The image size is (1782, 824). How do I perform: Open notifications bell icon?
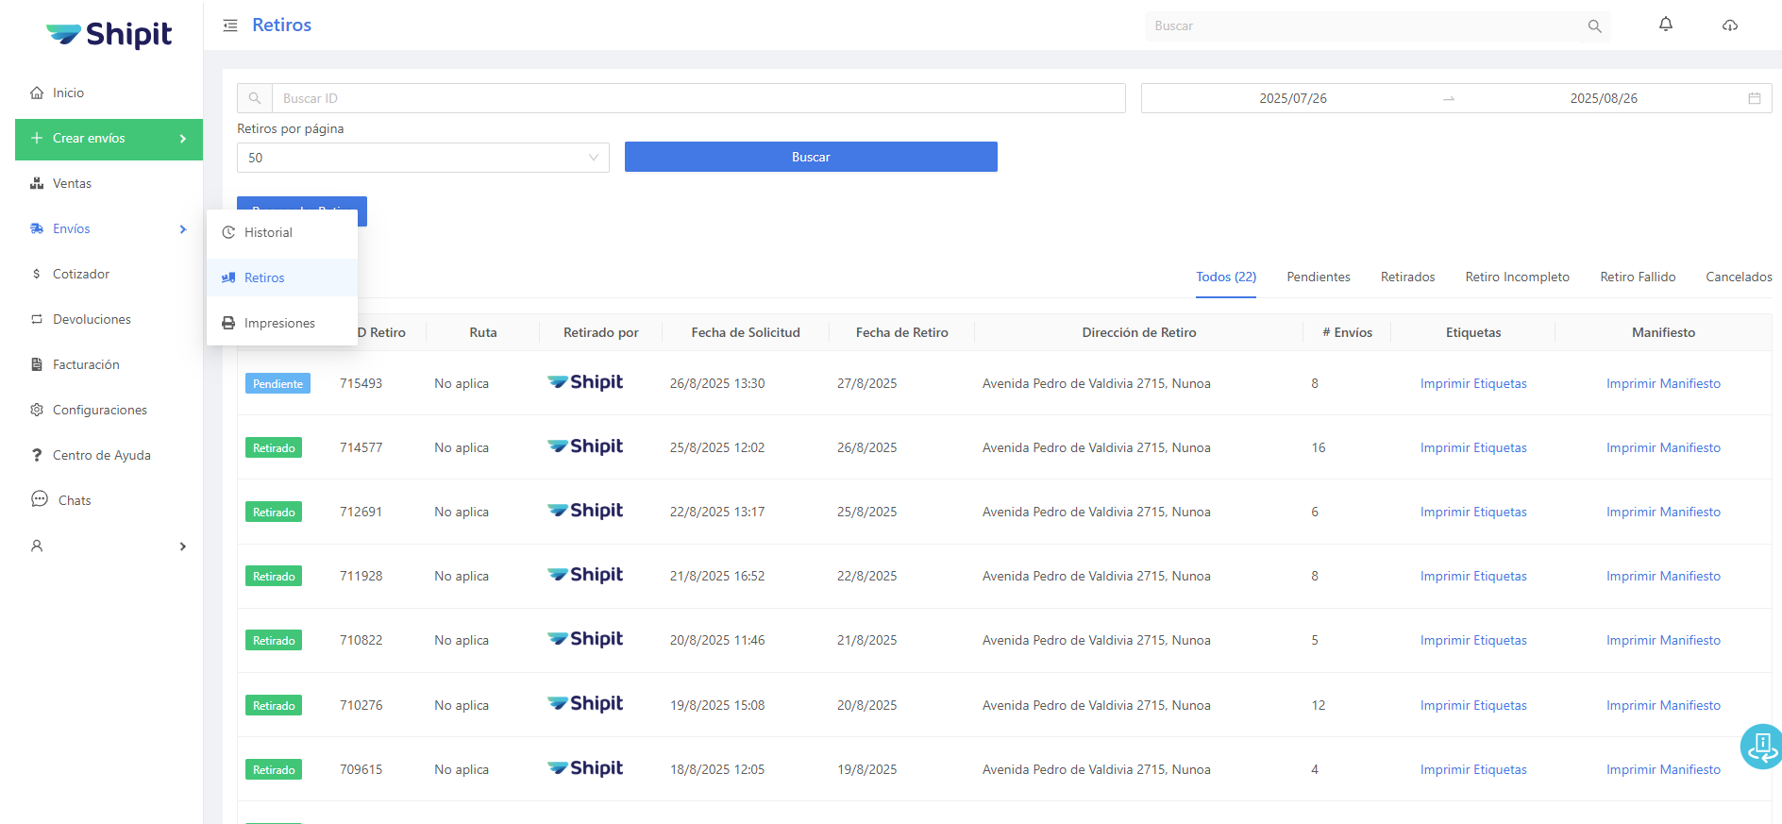pos(1666,25)
